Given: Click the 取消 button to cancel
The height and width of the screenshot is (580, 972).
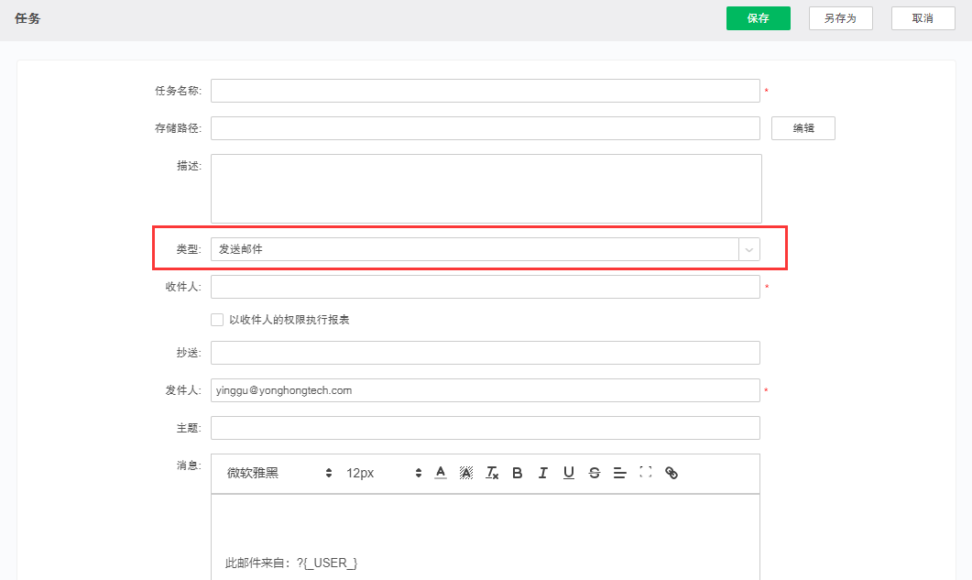Looking at the screenshot, I should 923,17.
